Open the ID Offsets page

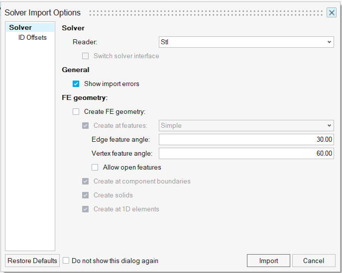32,37
